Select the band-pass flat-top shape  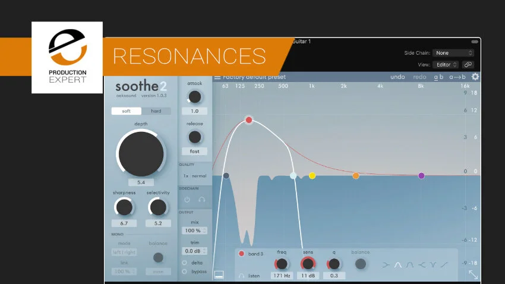point(410,264)
